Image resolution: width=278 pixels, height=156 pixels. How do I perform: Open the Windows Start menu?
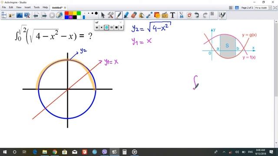5,152
